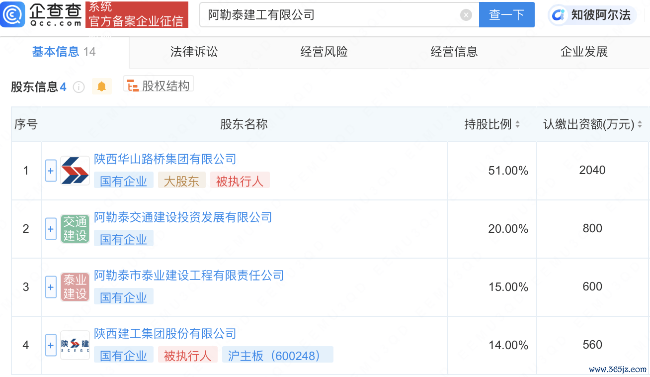The width and height of the screenshot is (650, 377).
Task: Click the 股东名称 column header
Action: (x=244, y=124)
